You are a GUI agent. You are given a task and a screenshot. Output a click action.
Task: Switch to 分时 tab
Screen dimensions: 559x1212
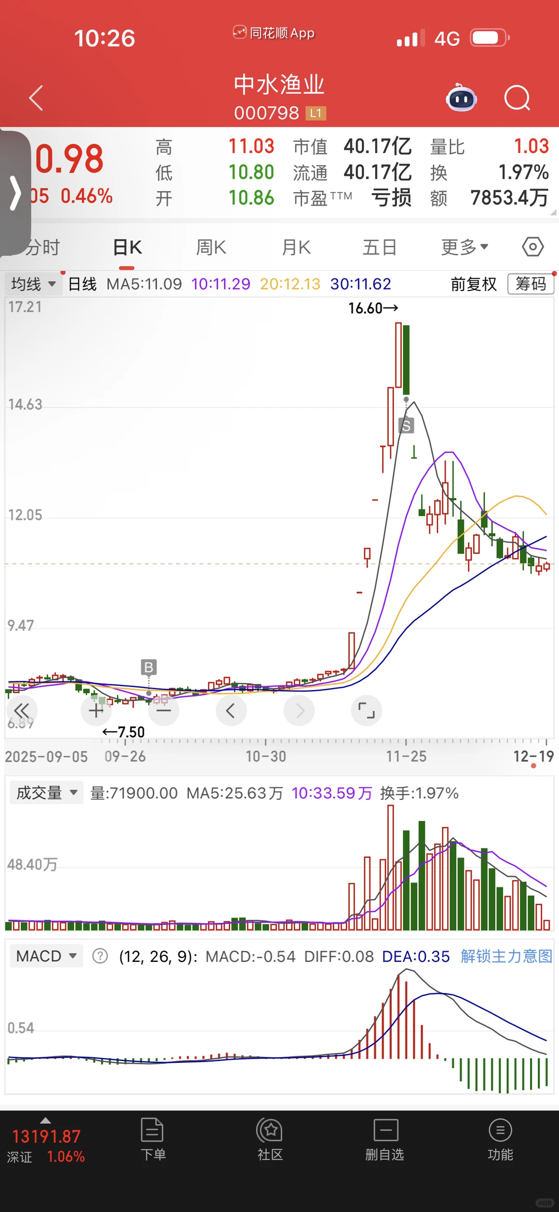pyautogui.click(x=43, y=247)
